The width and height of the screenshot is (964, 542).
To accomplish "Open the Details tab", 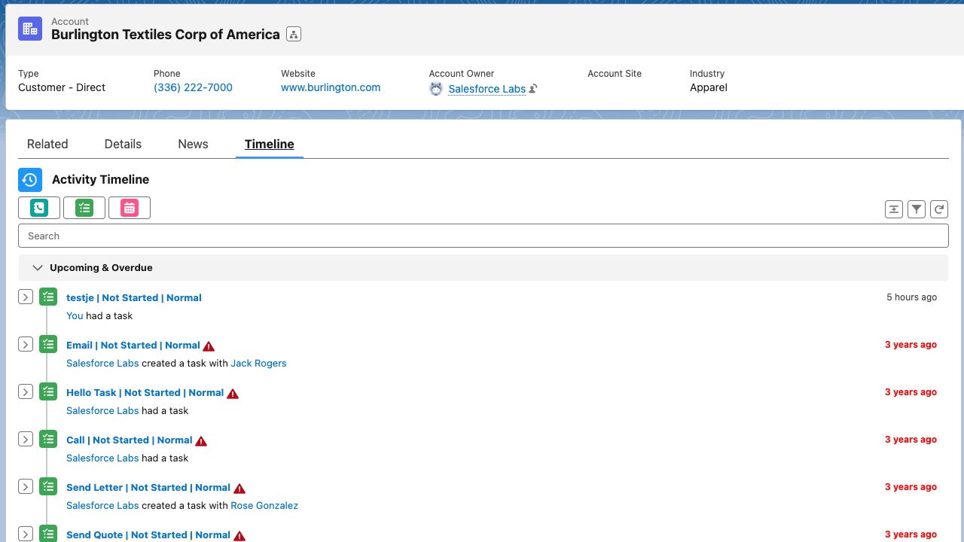I will pos(123,144).
